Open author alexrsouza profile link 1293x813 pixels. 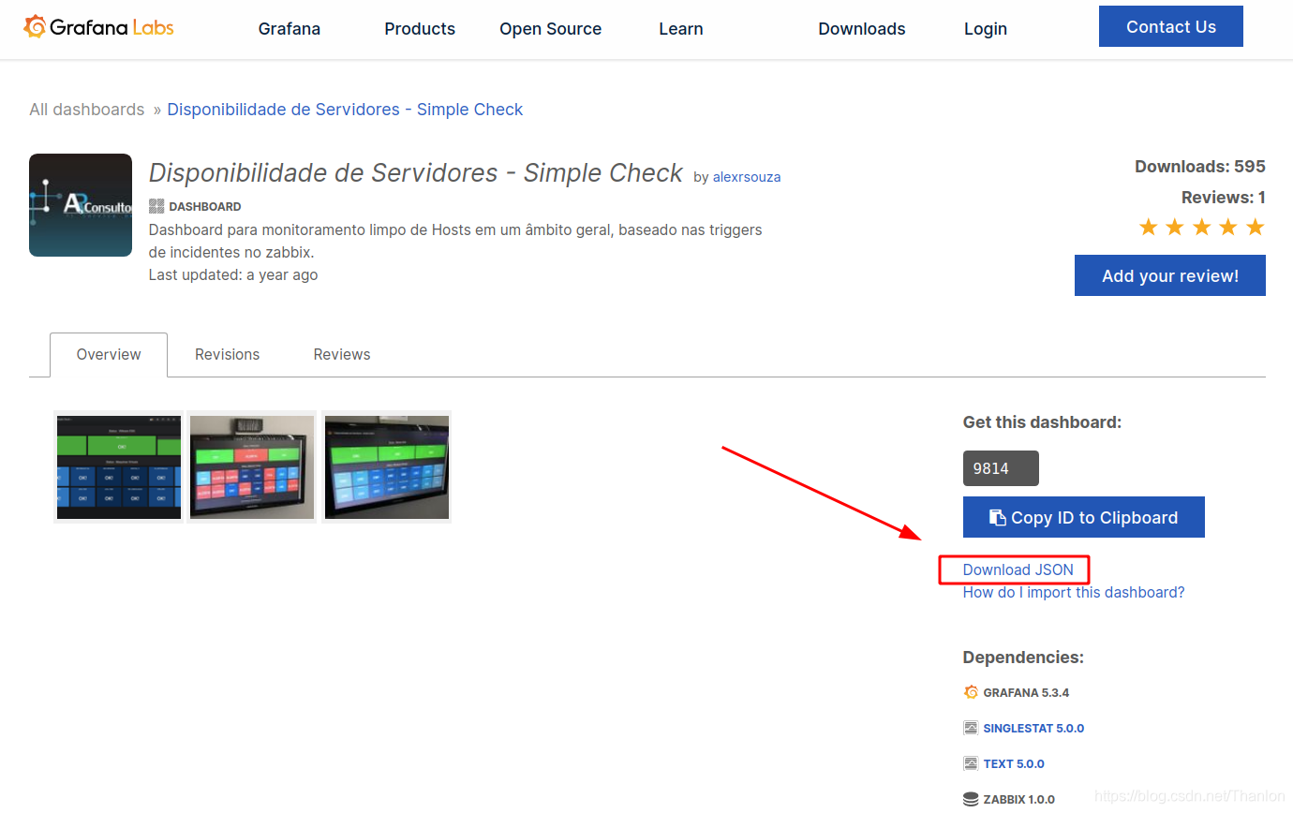click(x=747, y=177)
